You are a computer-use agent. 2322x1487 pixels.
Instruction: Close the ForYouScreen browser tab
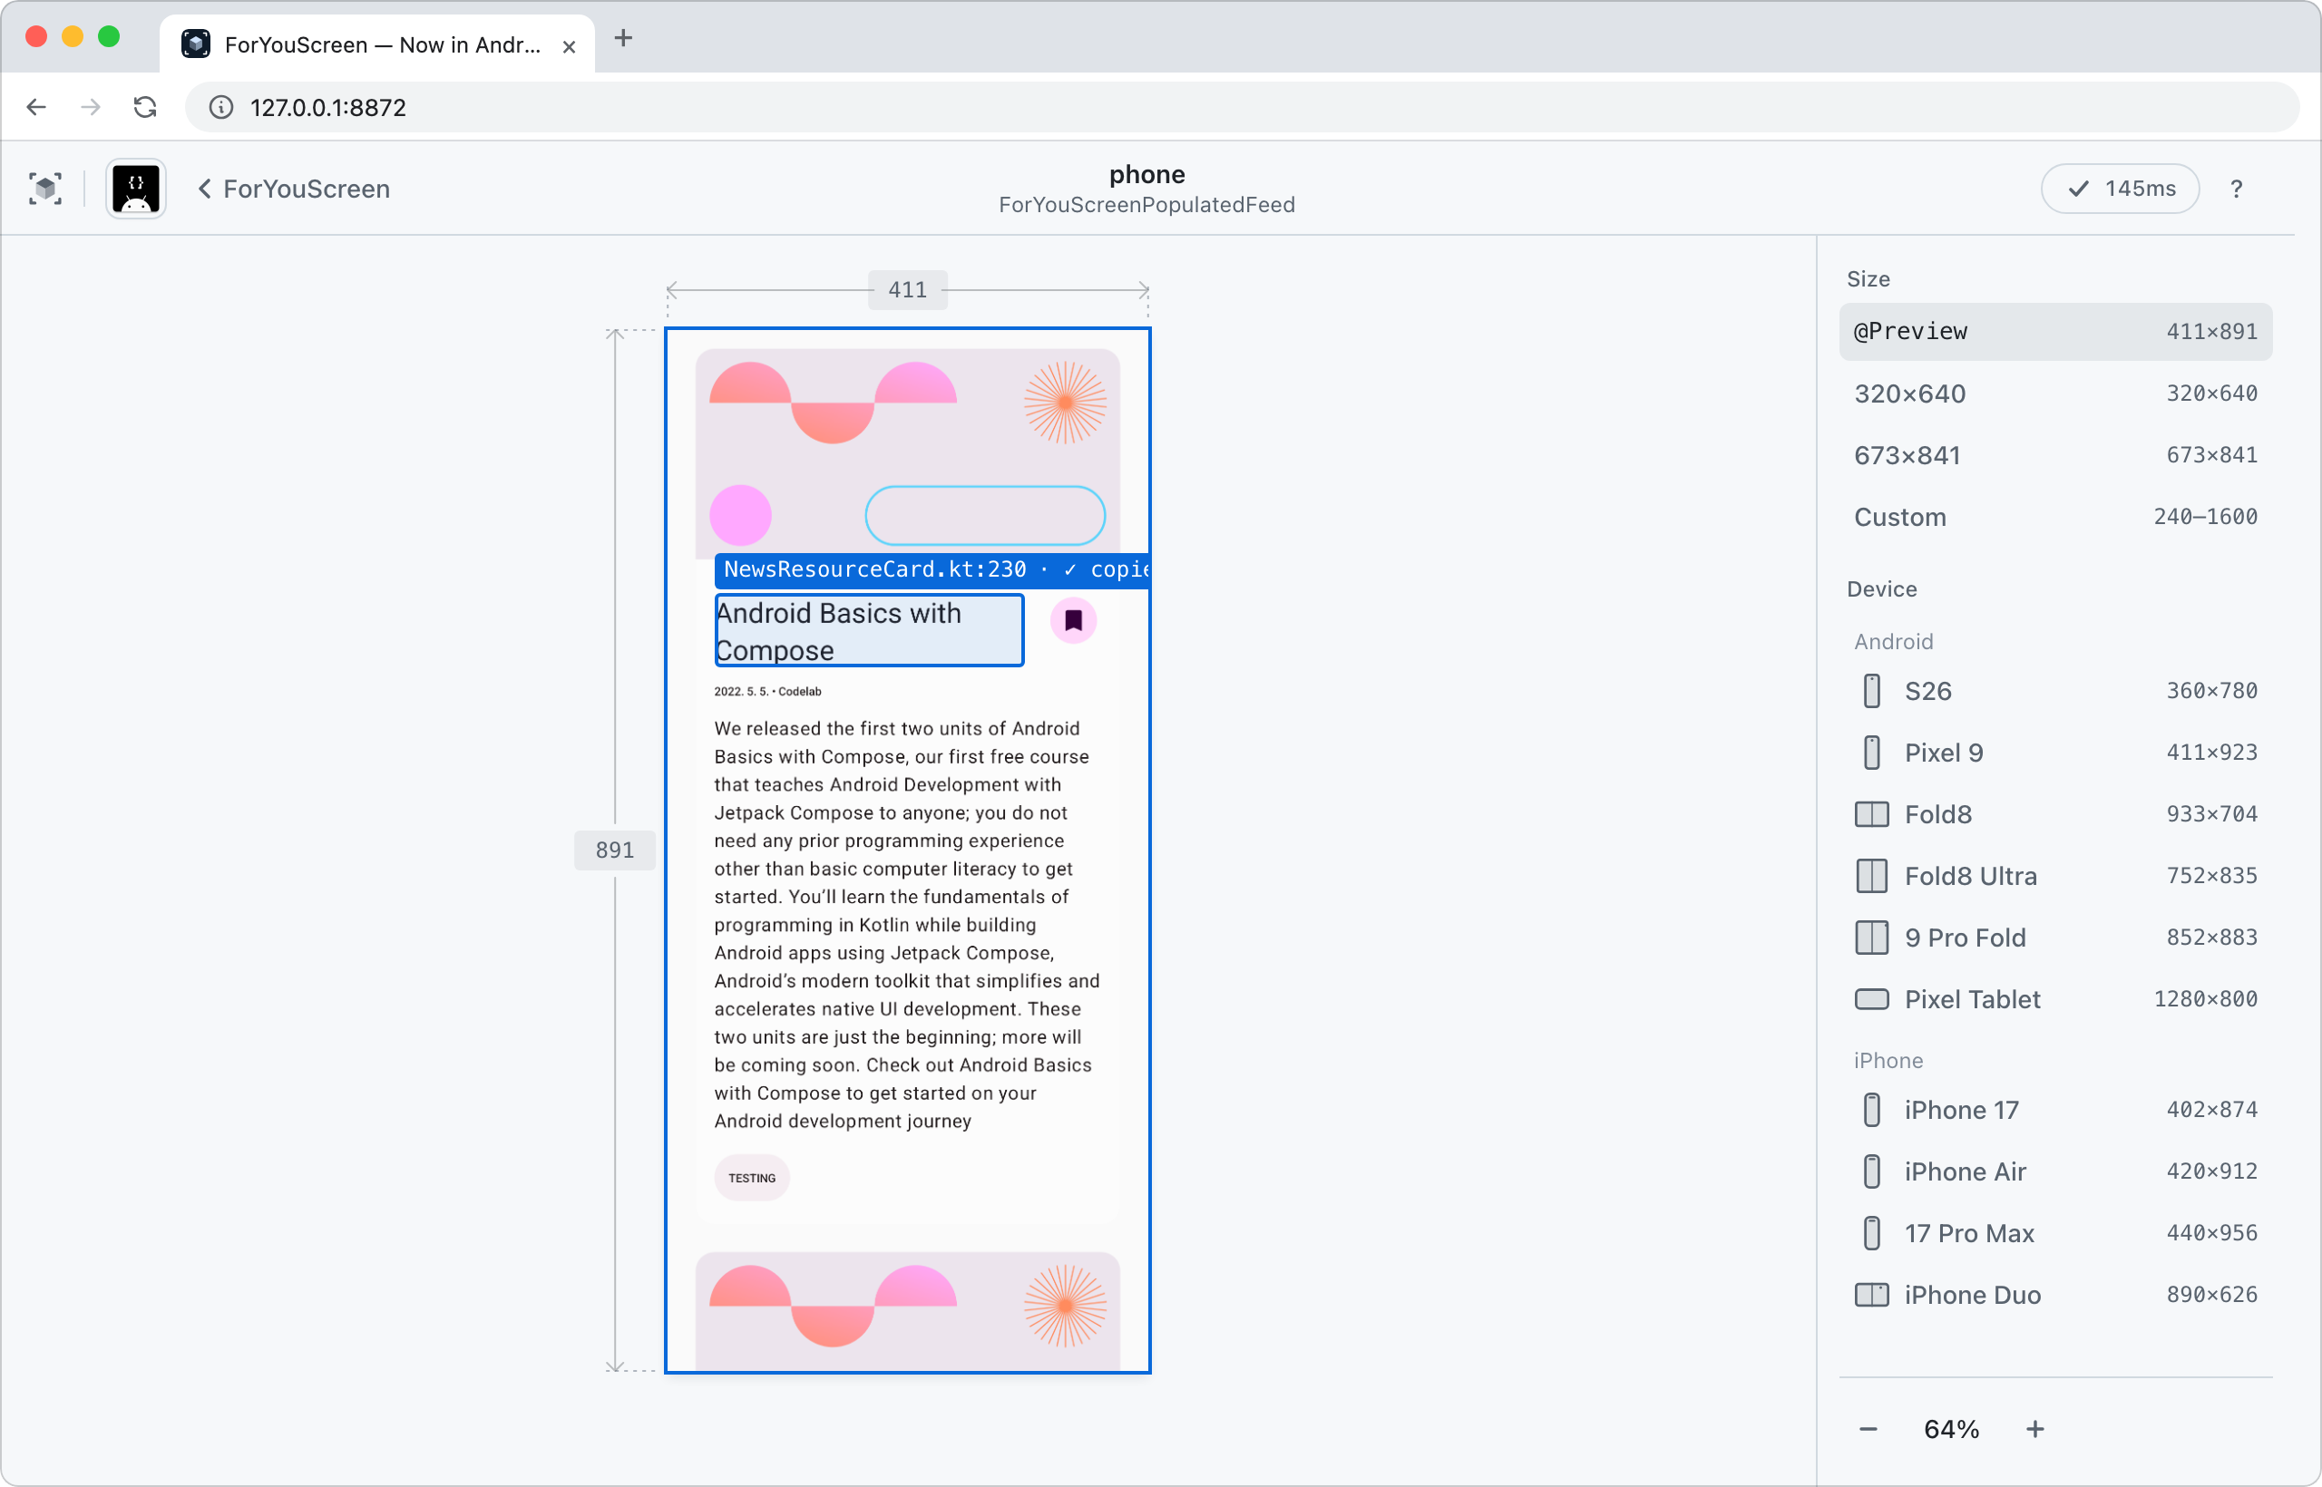pos(569,46)
